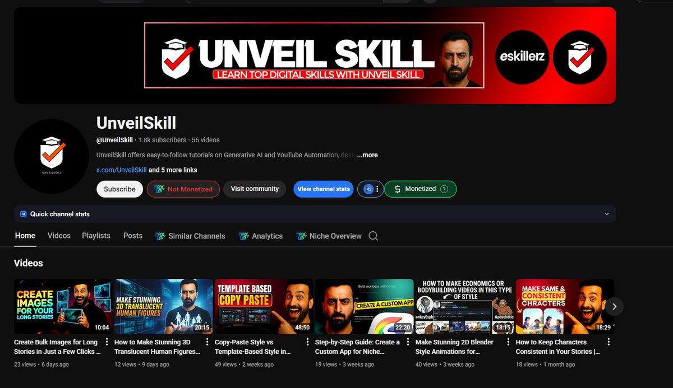Click title 'Copy-Paste Style vs Template-Based Style'
The width and height of the screenshot is (673, 388).
[x=253, y=347]
